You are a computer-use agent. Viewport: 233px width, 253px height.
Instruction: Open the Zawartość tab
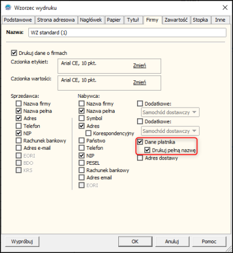[176, 20]
